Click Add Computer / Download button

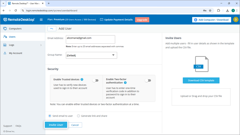point(211,20)
